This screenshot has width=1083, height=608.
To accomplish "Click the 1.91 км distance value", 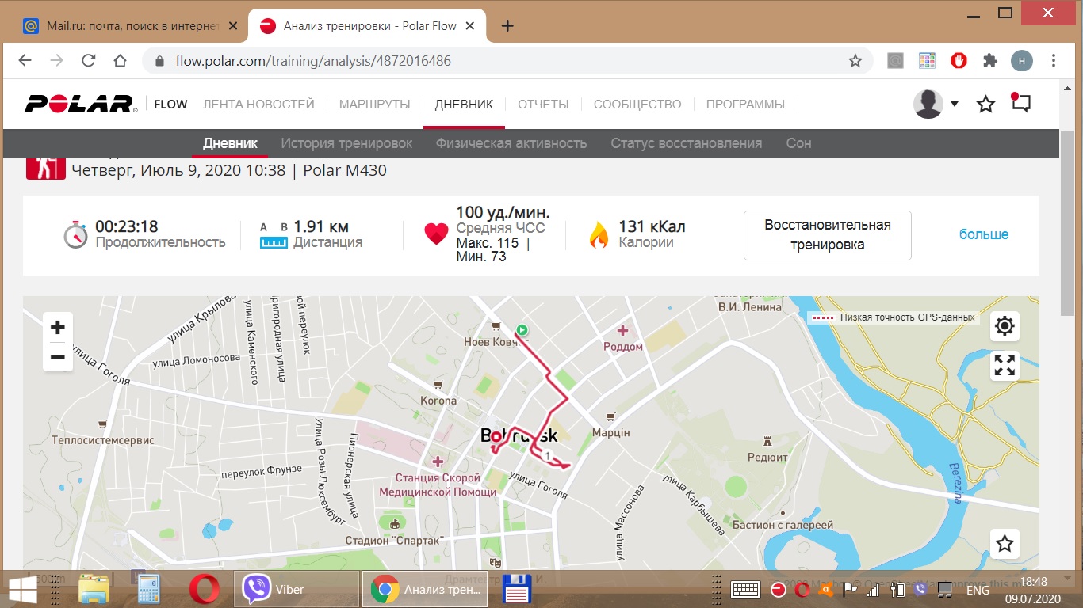I will pos(321,226).
